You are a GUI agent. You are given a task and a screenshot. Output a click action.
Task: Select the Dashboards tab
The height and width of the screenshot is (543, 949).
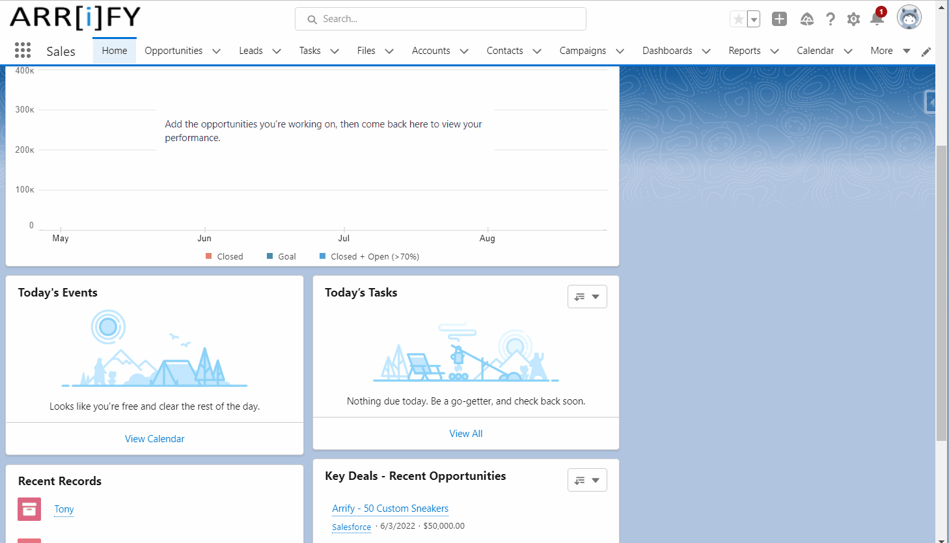pyautogui.click(x=667, y=50)
